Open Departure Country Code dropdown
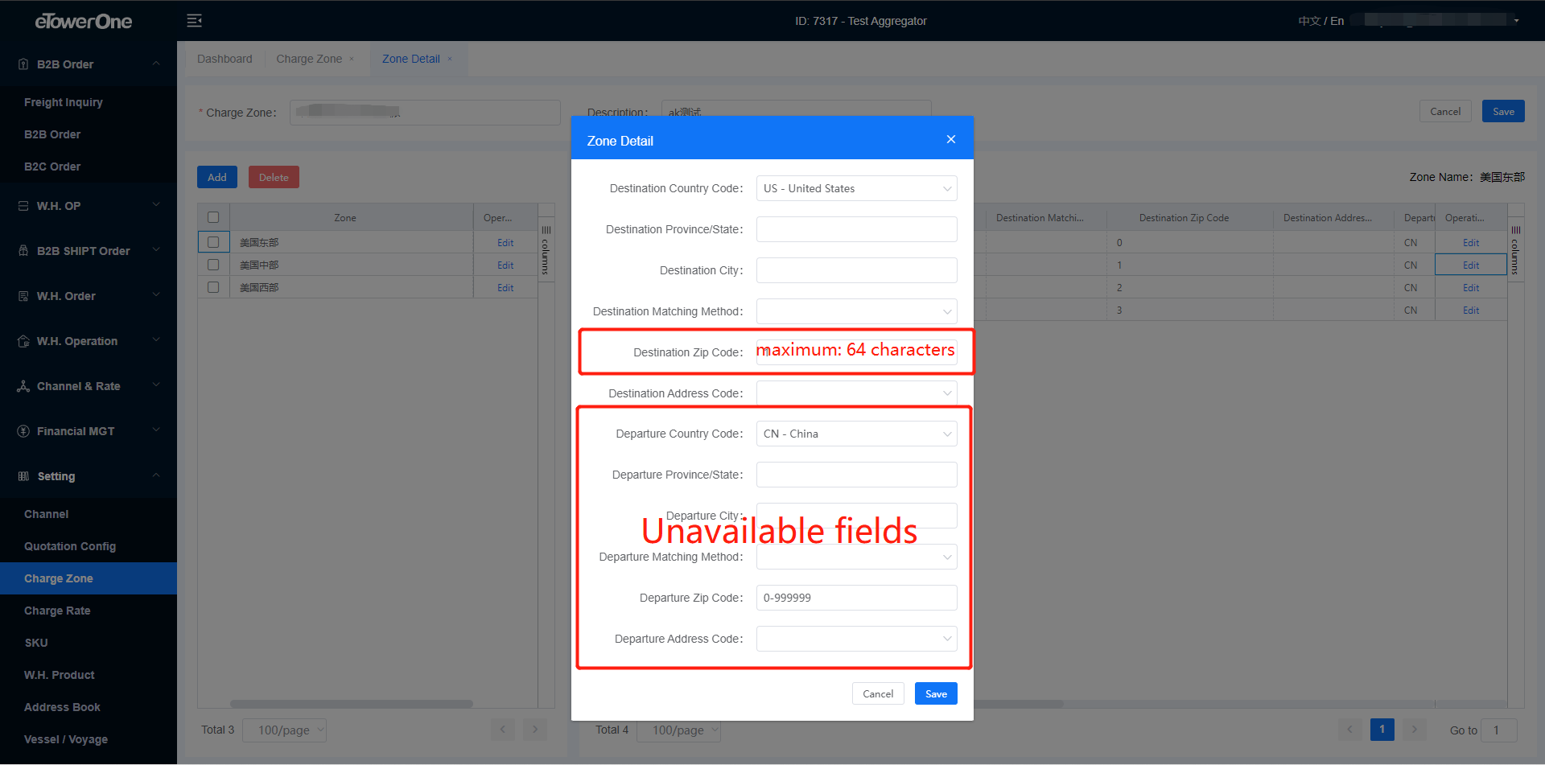The width and height of the screenshot is (1545, 765). (857, 434)
